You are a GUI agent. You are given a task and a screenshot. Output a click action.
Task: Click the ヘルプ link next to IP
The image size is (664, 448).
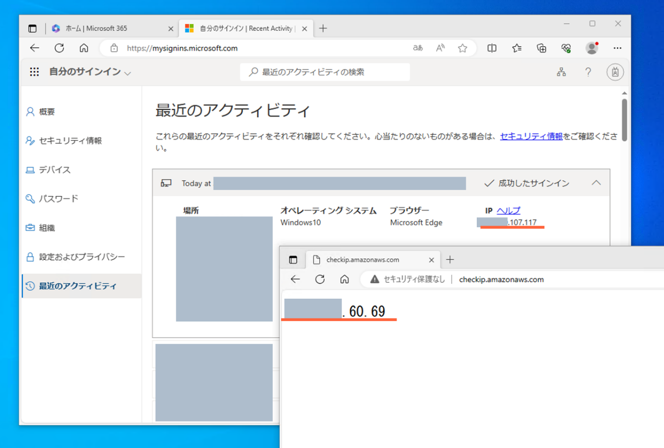pyautogui.click(x=508, y=210)
